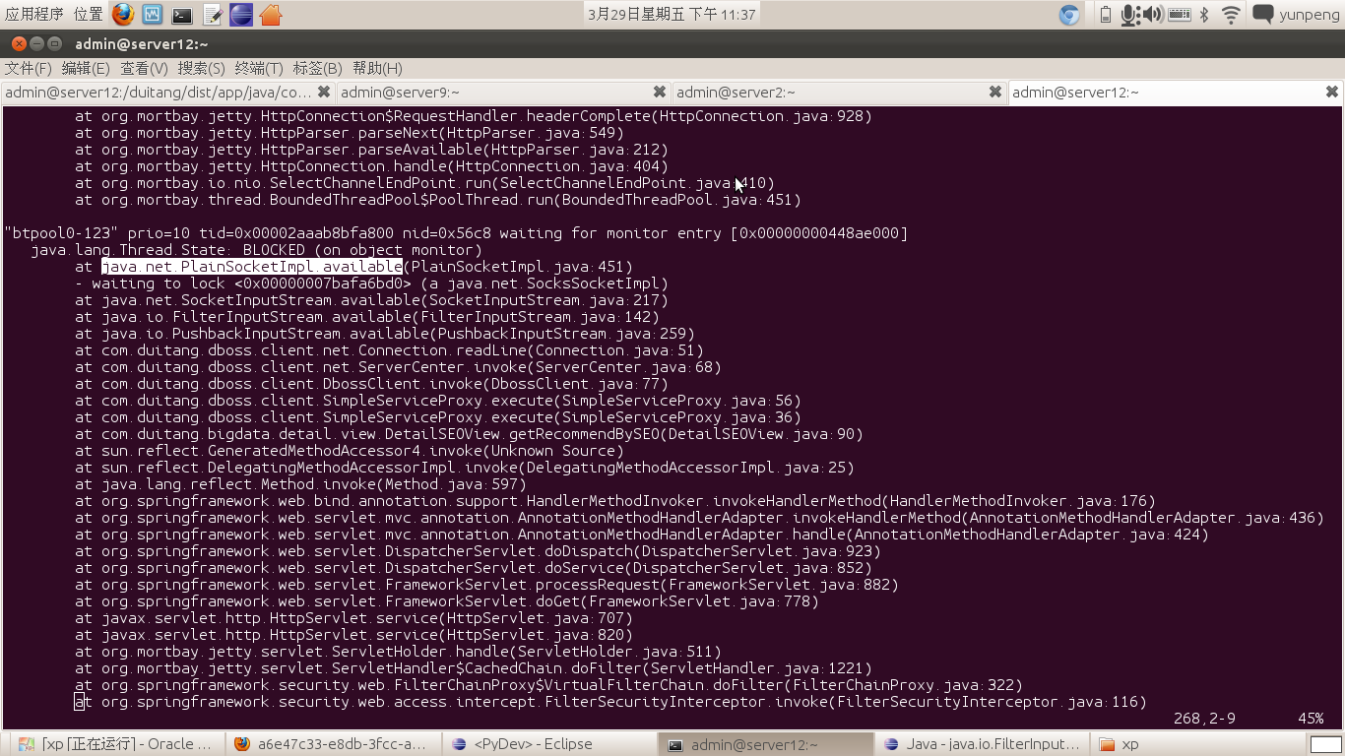Click the DispatcherServlet.doDispatch line

pos(478,551)
